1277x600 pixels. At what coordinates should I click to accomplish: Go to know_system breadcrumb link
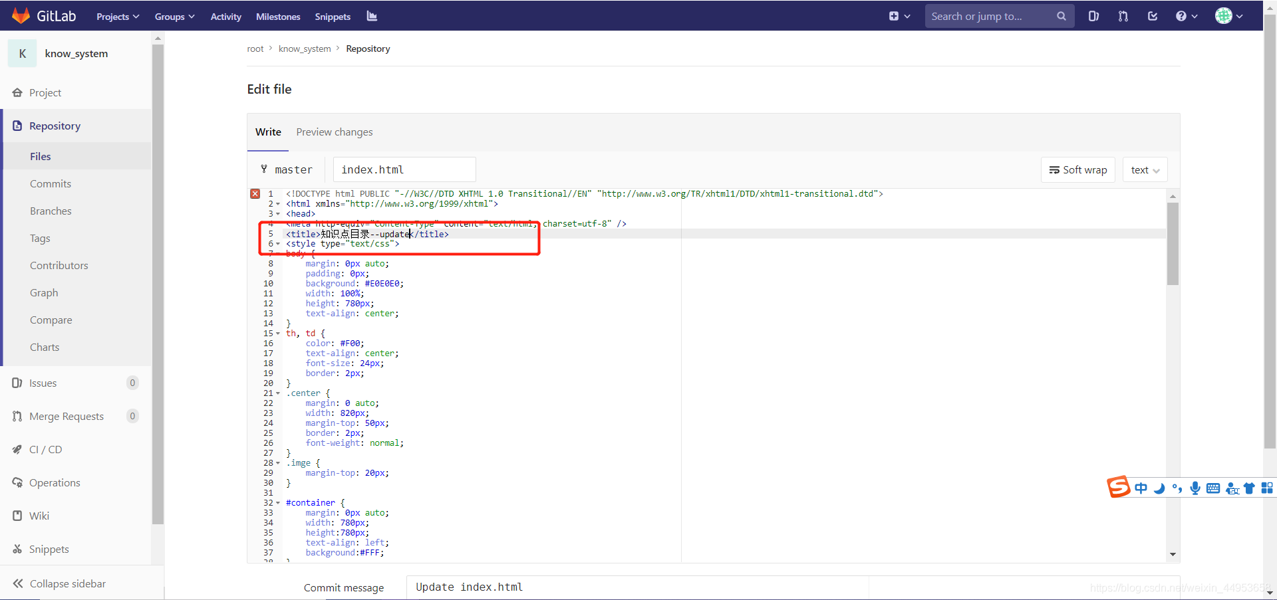(x=305, y=49)
